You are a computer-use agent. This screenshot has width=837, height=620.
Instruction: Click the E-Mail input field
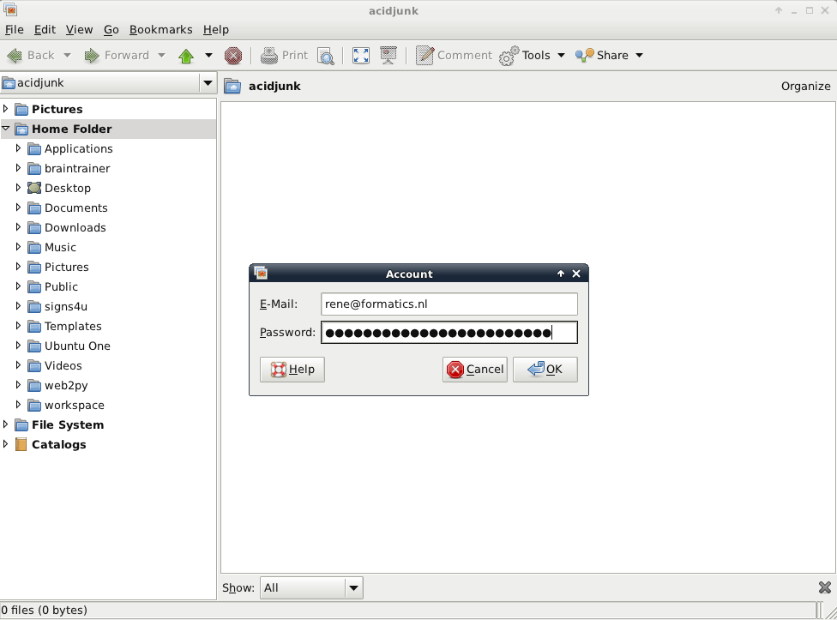(x=449, y=304)
